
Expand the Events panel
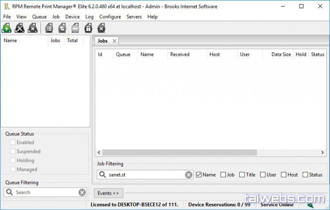point(108,193)
